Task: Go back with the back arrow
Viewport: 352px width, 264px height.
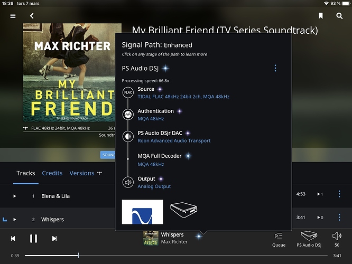Action: [32, 16]
